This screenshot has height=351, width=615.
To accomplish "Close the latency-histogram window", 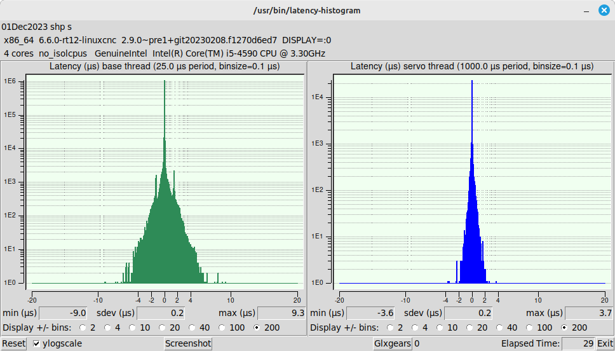I will (604, 11).
